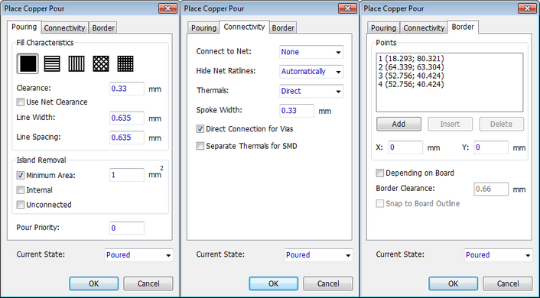The height and width of the screenshot is (298, 540).
Task: Select the vertical lines fill pattern
Action: point(76,63)
